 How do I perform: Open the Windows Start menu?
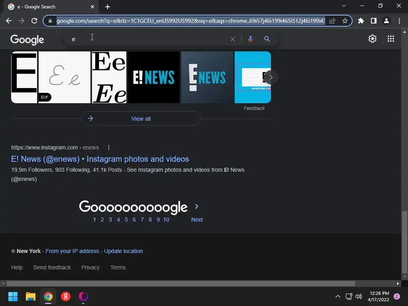coord(13,296)
